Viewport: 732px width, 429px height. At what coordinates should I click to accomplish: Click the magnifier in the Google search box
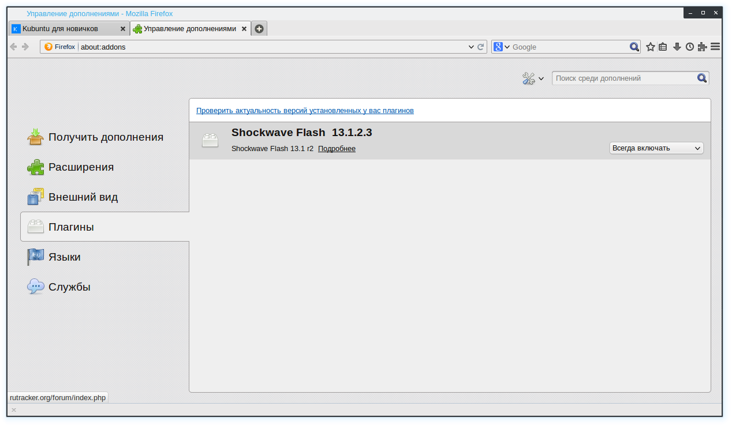click(x=634, y=47)
